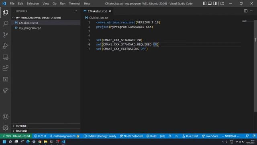Click on cmake_minimum_required on line 1
Screen dimensions: 257x145
pyautogui.click(x=116, y=23)
